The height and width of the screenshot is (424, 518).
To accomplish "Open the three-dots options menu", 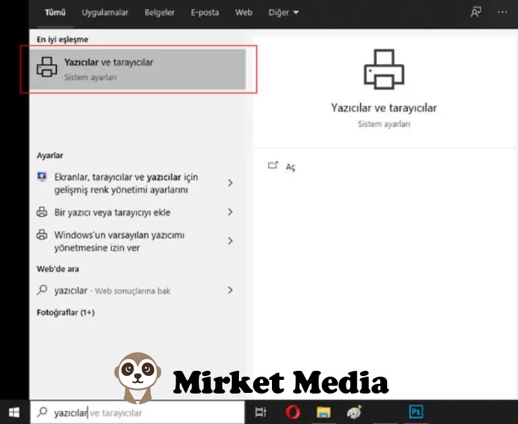I will (x=502, y=12).
